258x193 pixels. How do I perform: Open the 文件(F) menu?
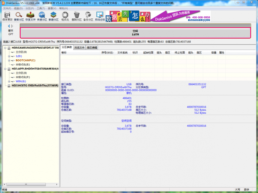pyautogui.click(x=7, y=8)
